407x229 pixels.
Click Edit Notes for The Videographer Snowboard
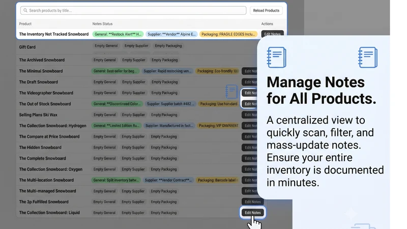249,93
